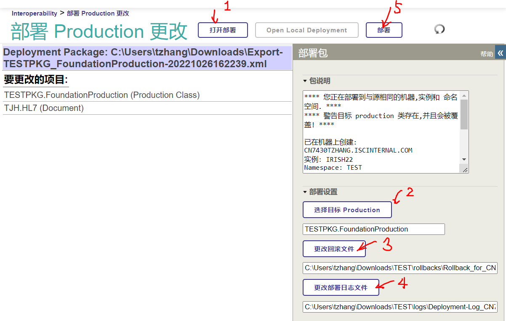Click scroll-down arrow in the package description box
The image size is (506, 321).
[464, 160]
